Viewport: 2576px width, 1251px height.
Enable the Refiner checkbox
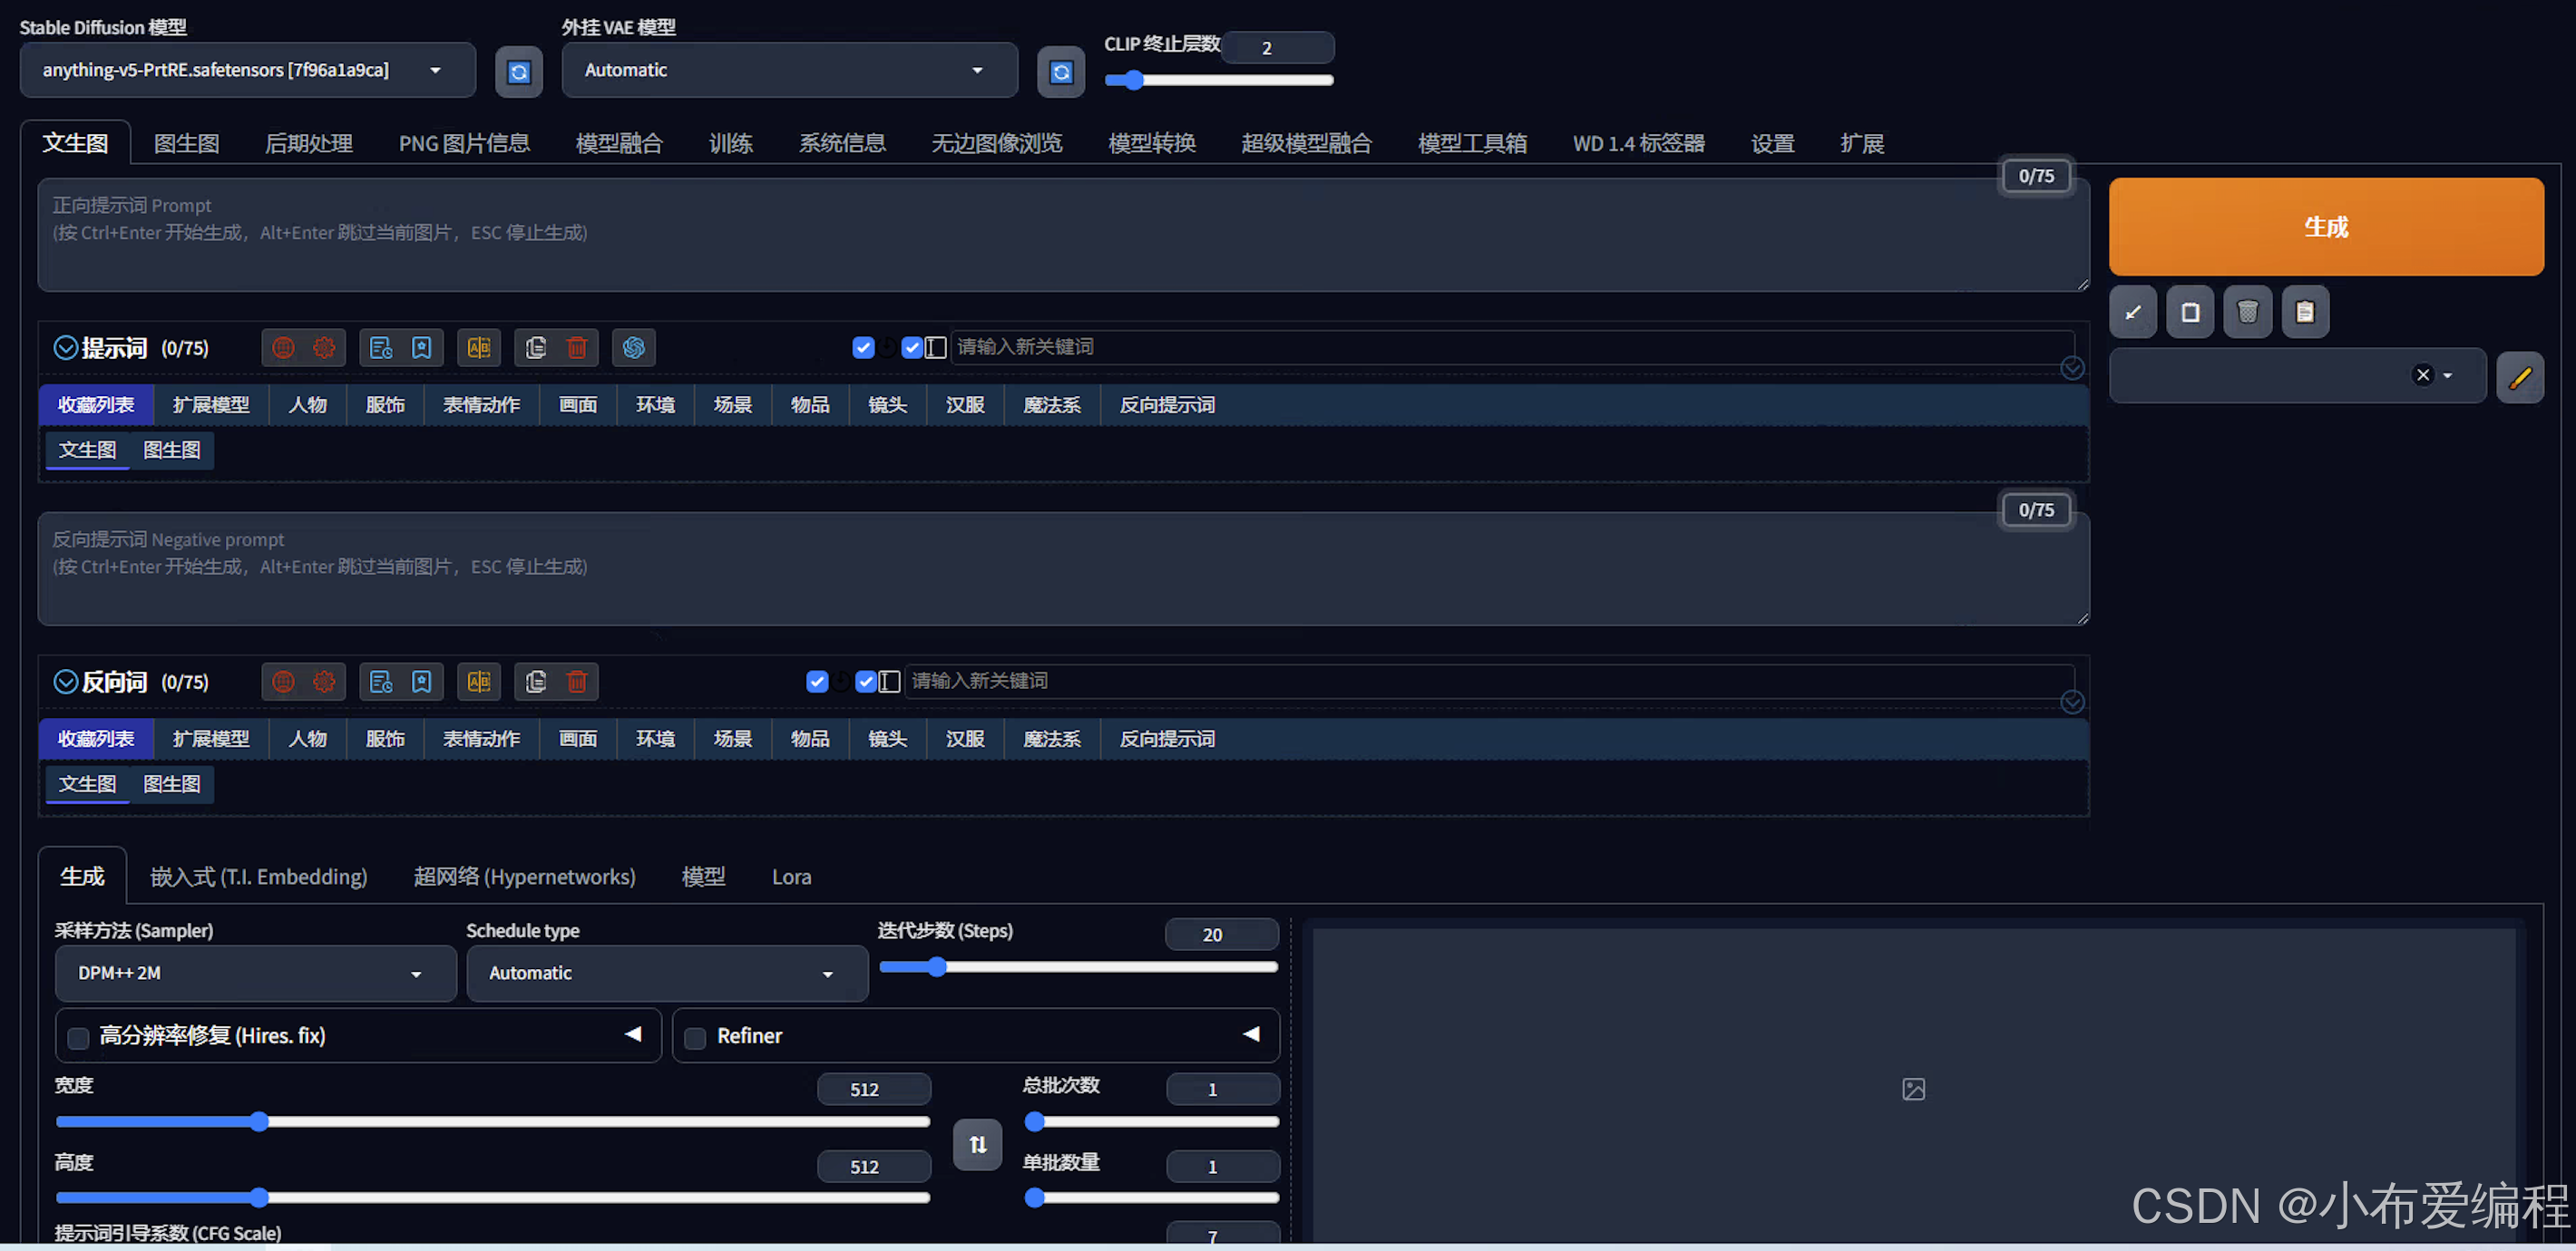pos(695,1038)
